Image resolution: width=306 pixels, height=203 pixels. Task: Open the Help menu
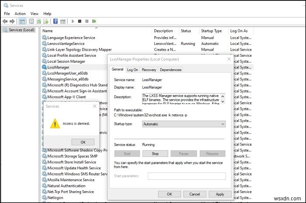click(47, 14)
